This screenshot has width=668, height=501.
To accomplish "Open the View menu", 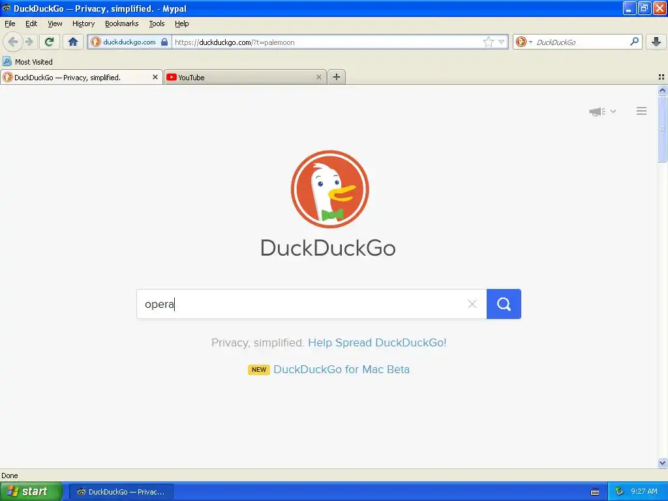I will coord(55,23).
